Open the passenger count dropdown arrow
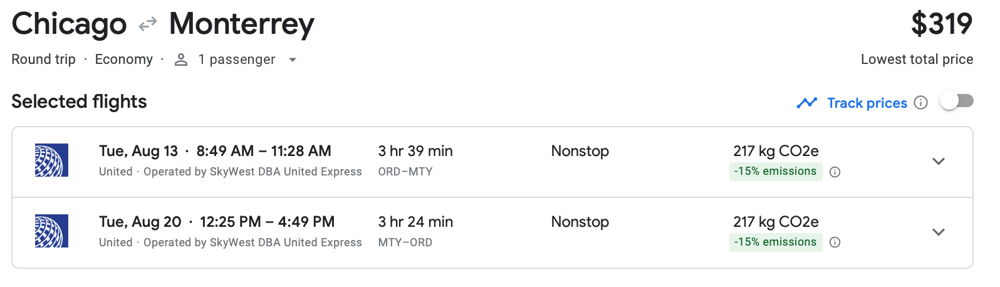This screenshot has width=1000, height=287. (292, 60)
